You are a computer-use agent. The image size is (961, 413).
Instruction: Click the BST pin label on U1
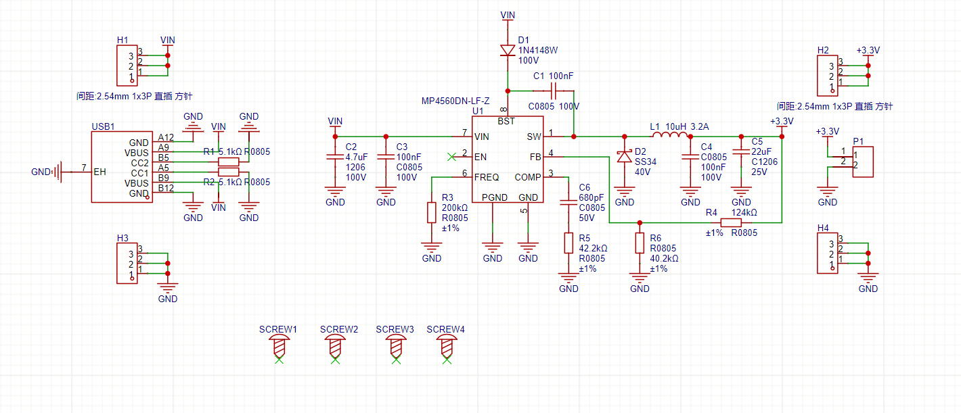(506, 122)
